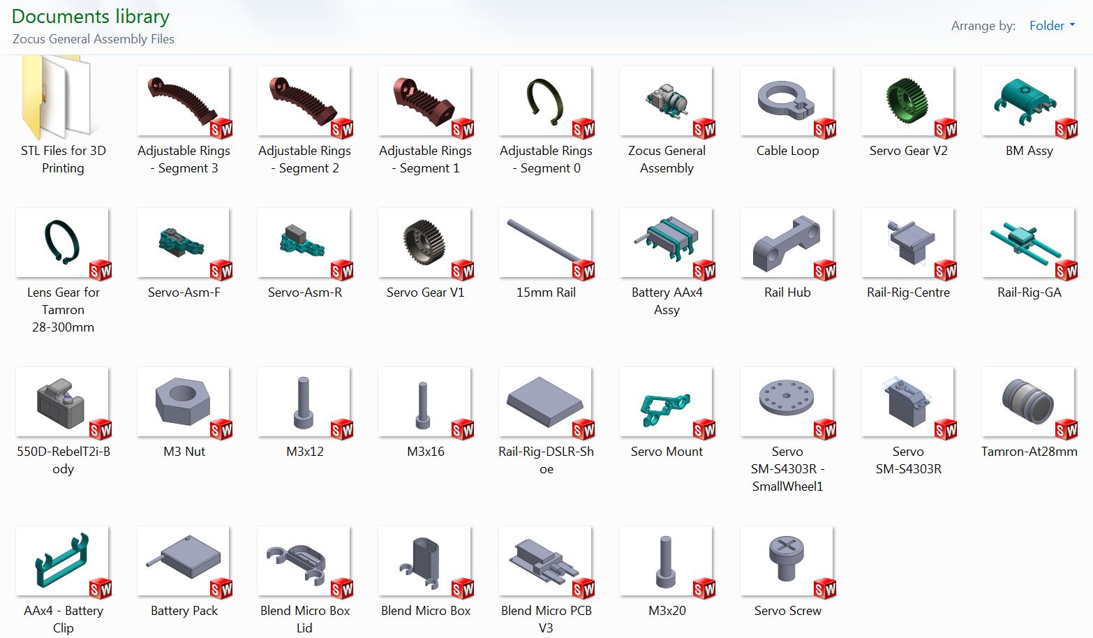Select the Servo Gear V2 part
The height and width of the screenshot is (638, 1093).
tap(908, 103)
